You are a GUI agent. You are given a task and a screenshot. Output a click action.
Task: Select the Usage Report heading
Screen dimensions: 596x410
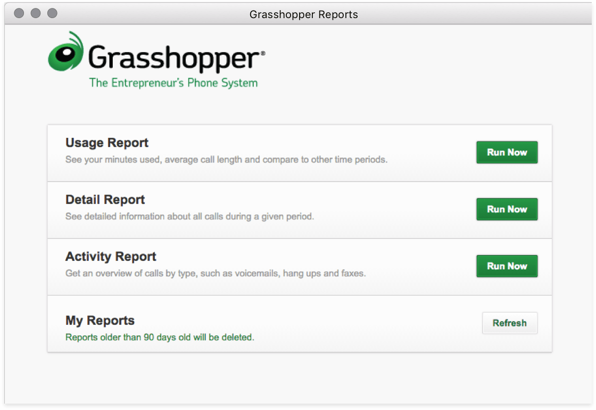(107, 143)
